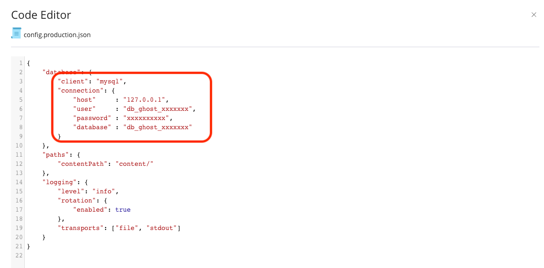This screenshot has width=544, height=268.
Task: Click line number 22 in the gutter
Action: 19,256
